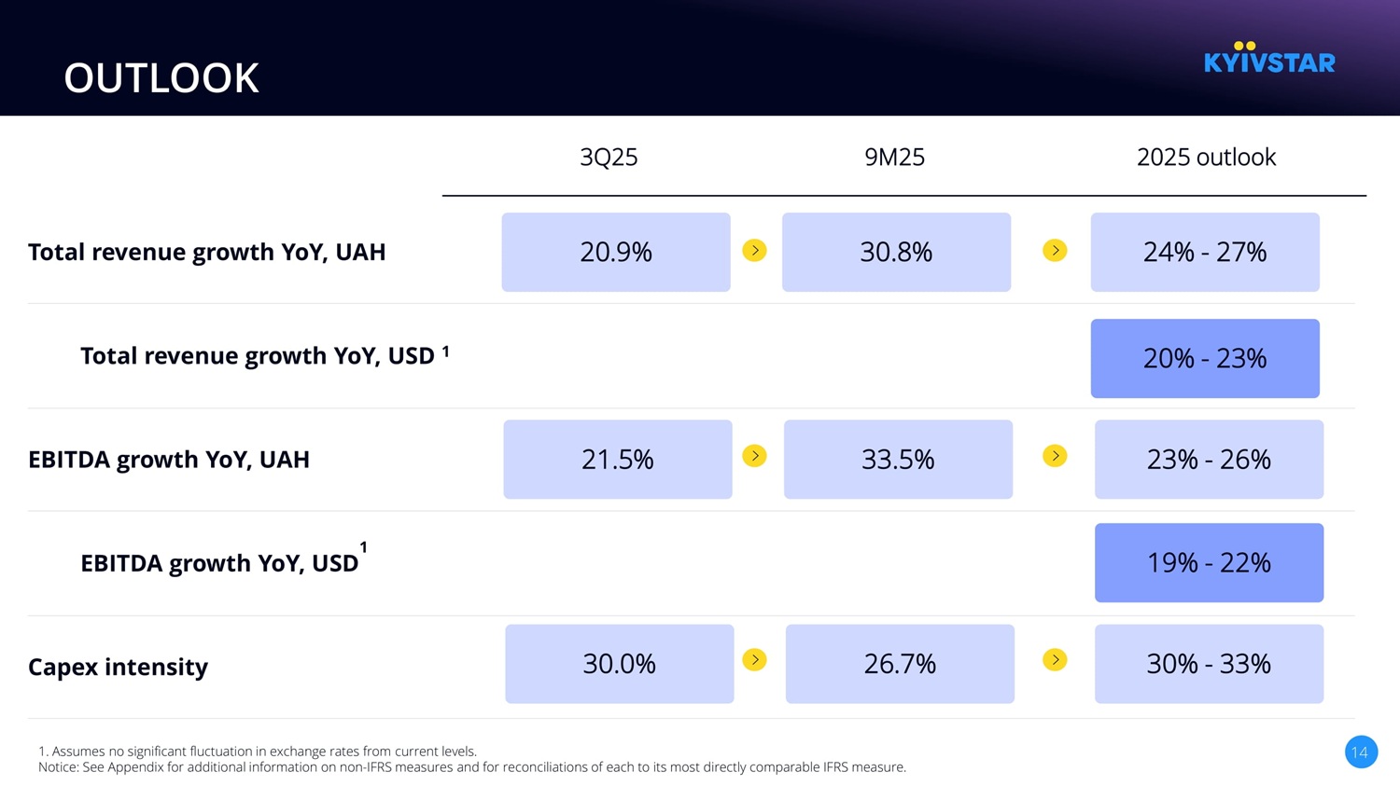This screenshot has width=1400, height=786.
Task: Click the exchange rates footnote text
Action: coord(258,752)
